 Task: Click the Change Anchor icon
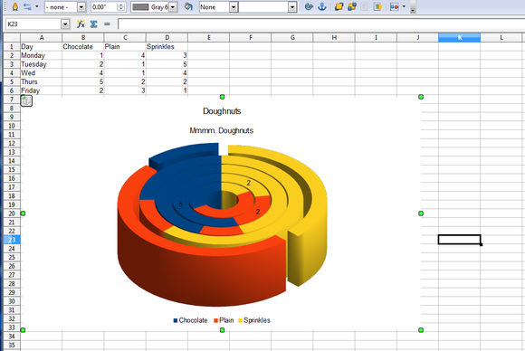[x=322, y=6]
